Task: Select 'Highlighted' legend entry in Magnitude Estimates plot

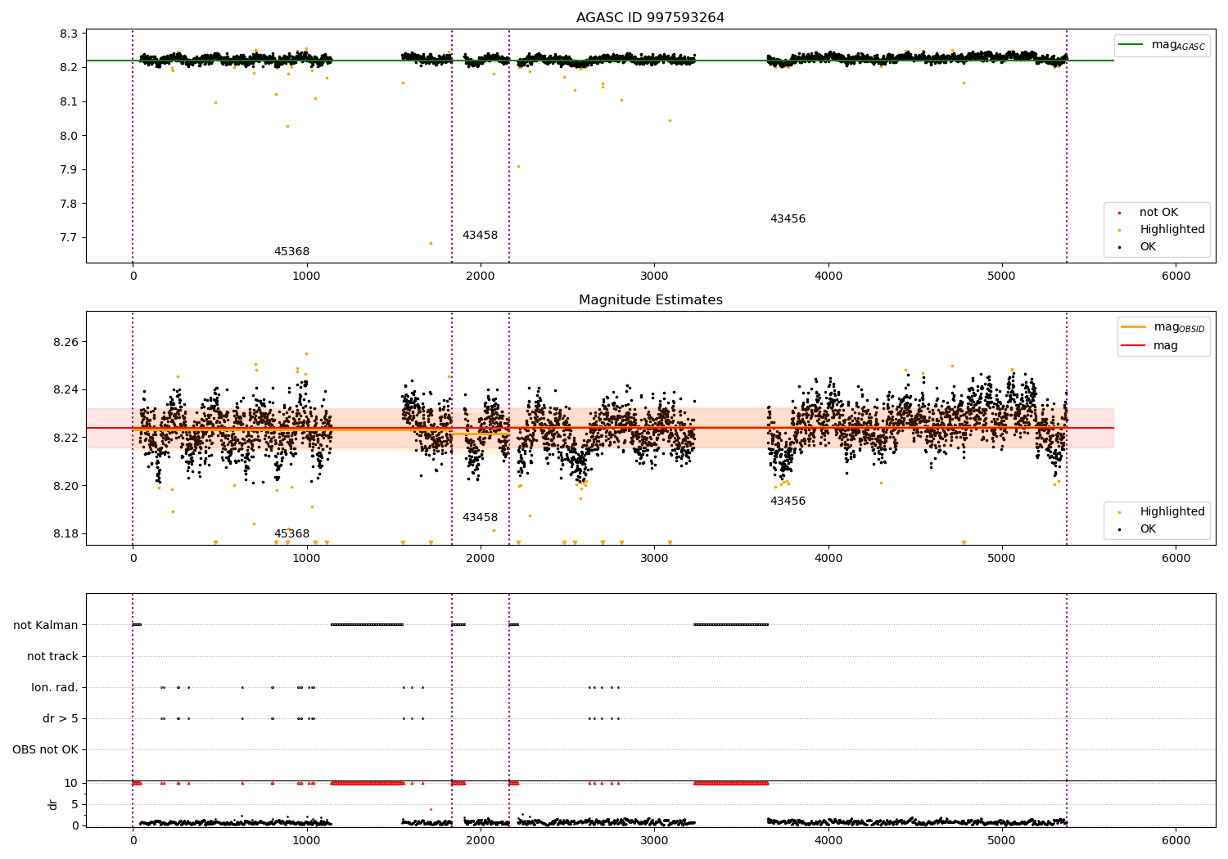Action: click(1172, 512)
